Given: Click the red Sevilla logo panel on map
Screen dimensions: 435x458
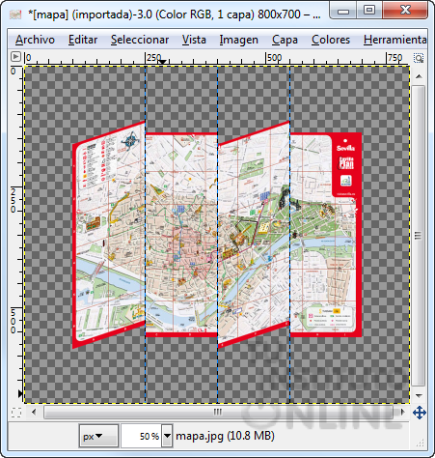Looking at the screenshot, I should pos(346,165).
